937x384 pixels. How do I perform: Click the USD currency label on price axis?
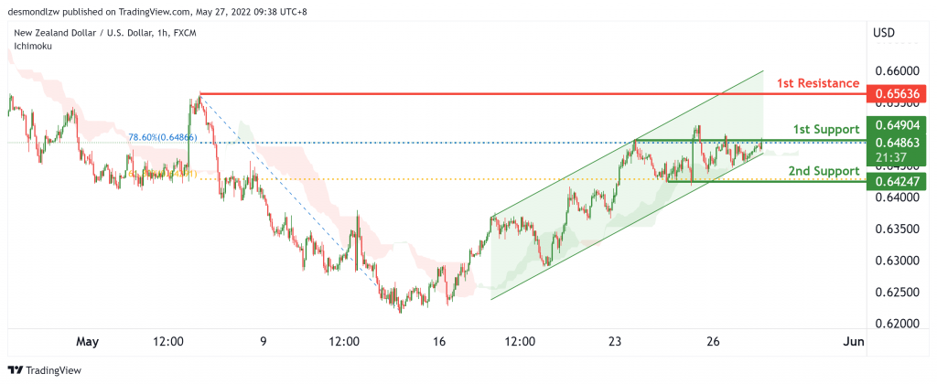coord(884,33)
